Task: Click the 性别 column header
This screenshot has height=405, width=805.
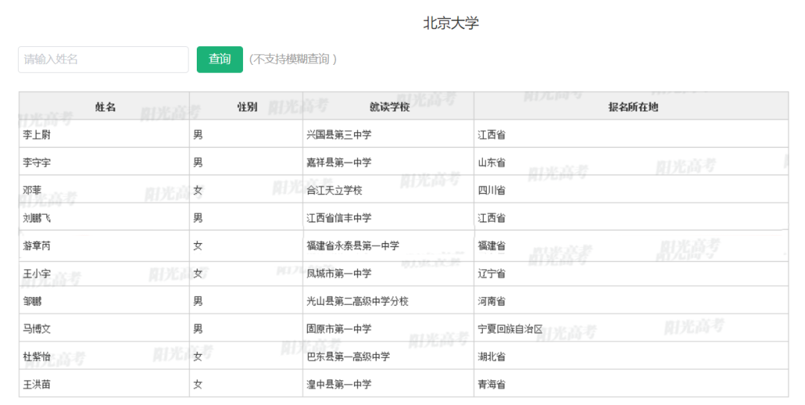Action: [247, 107]
